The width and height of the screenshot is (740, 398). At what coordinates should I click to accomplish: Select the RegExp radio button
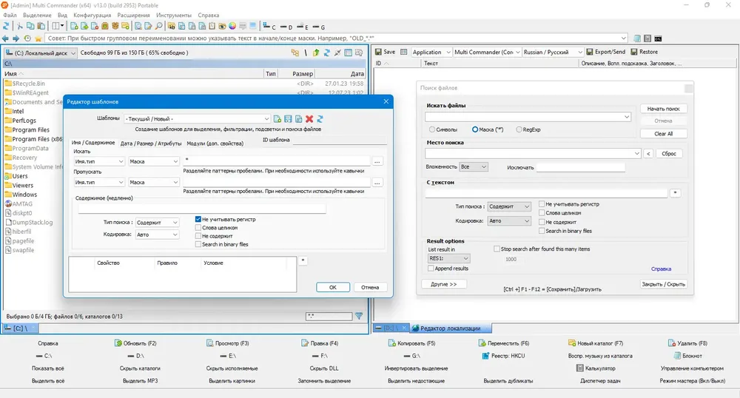tap(519, 129)
